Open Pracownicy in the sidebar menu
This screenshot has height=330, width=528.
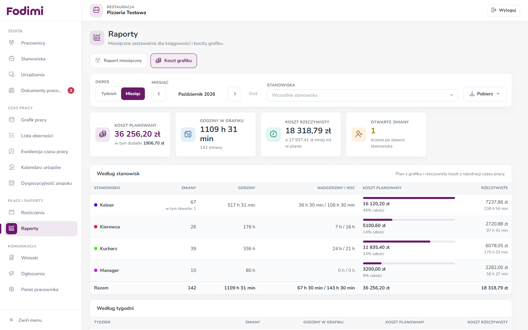pos(41,43)
